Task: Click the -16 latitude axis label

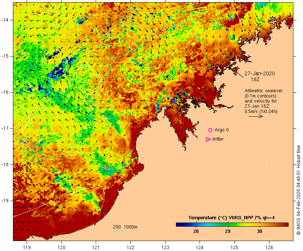Action: 4,92
